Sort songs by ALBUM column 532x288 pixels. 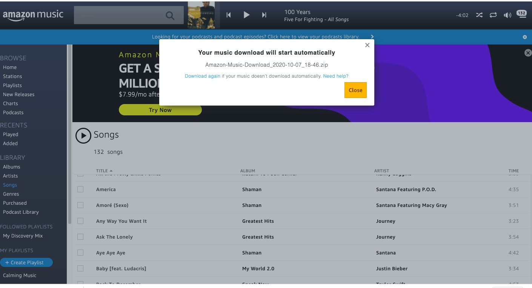coord(248,171)
